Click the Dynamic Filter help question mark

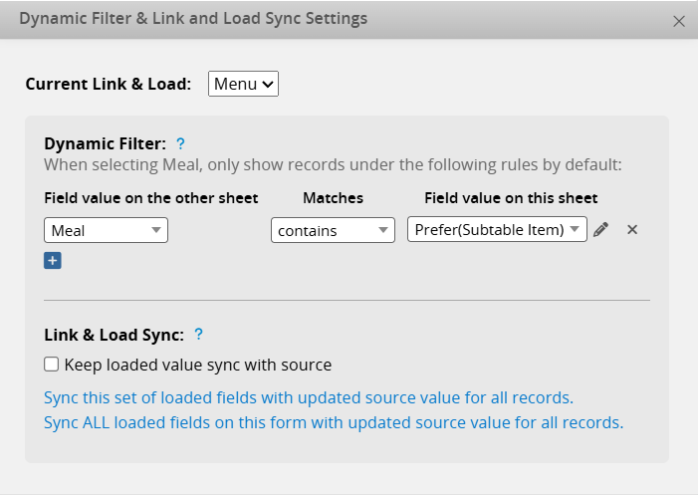point(180,143)
